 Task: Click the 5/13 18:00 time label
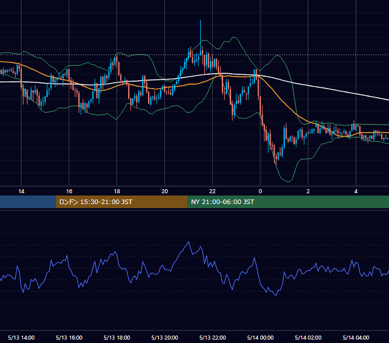(117, 337)
